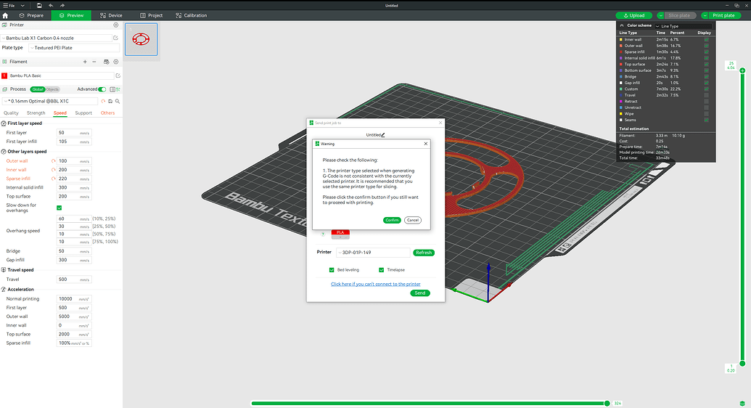Open the Quality settings tab
The height and width of the screenshot is (408, 751).
11,113
